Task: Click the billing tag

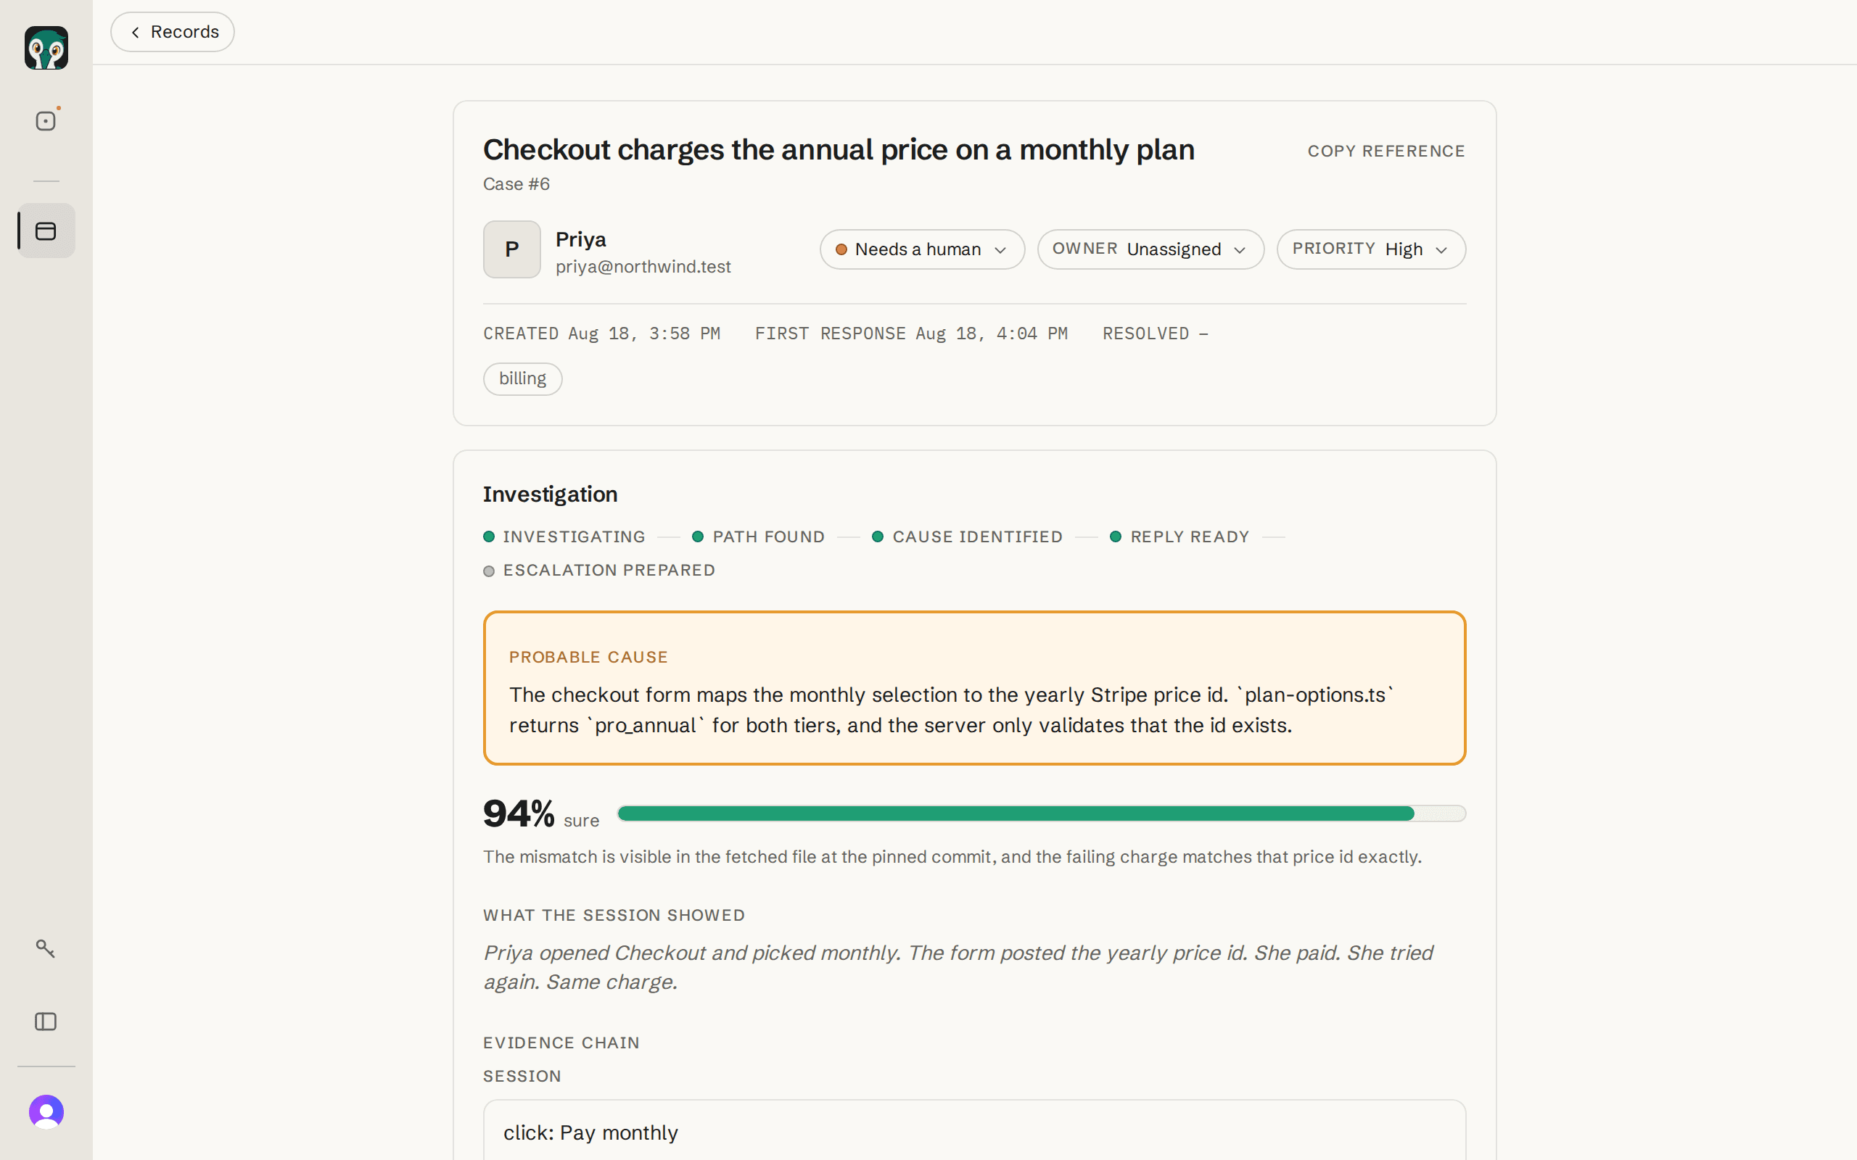Action: 522,379
